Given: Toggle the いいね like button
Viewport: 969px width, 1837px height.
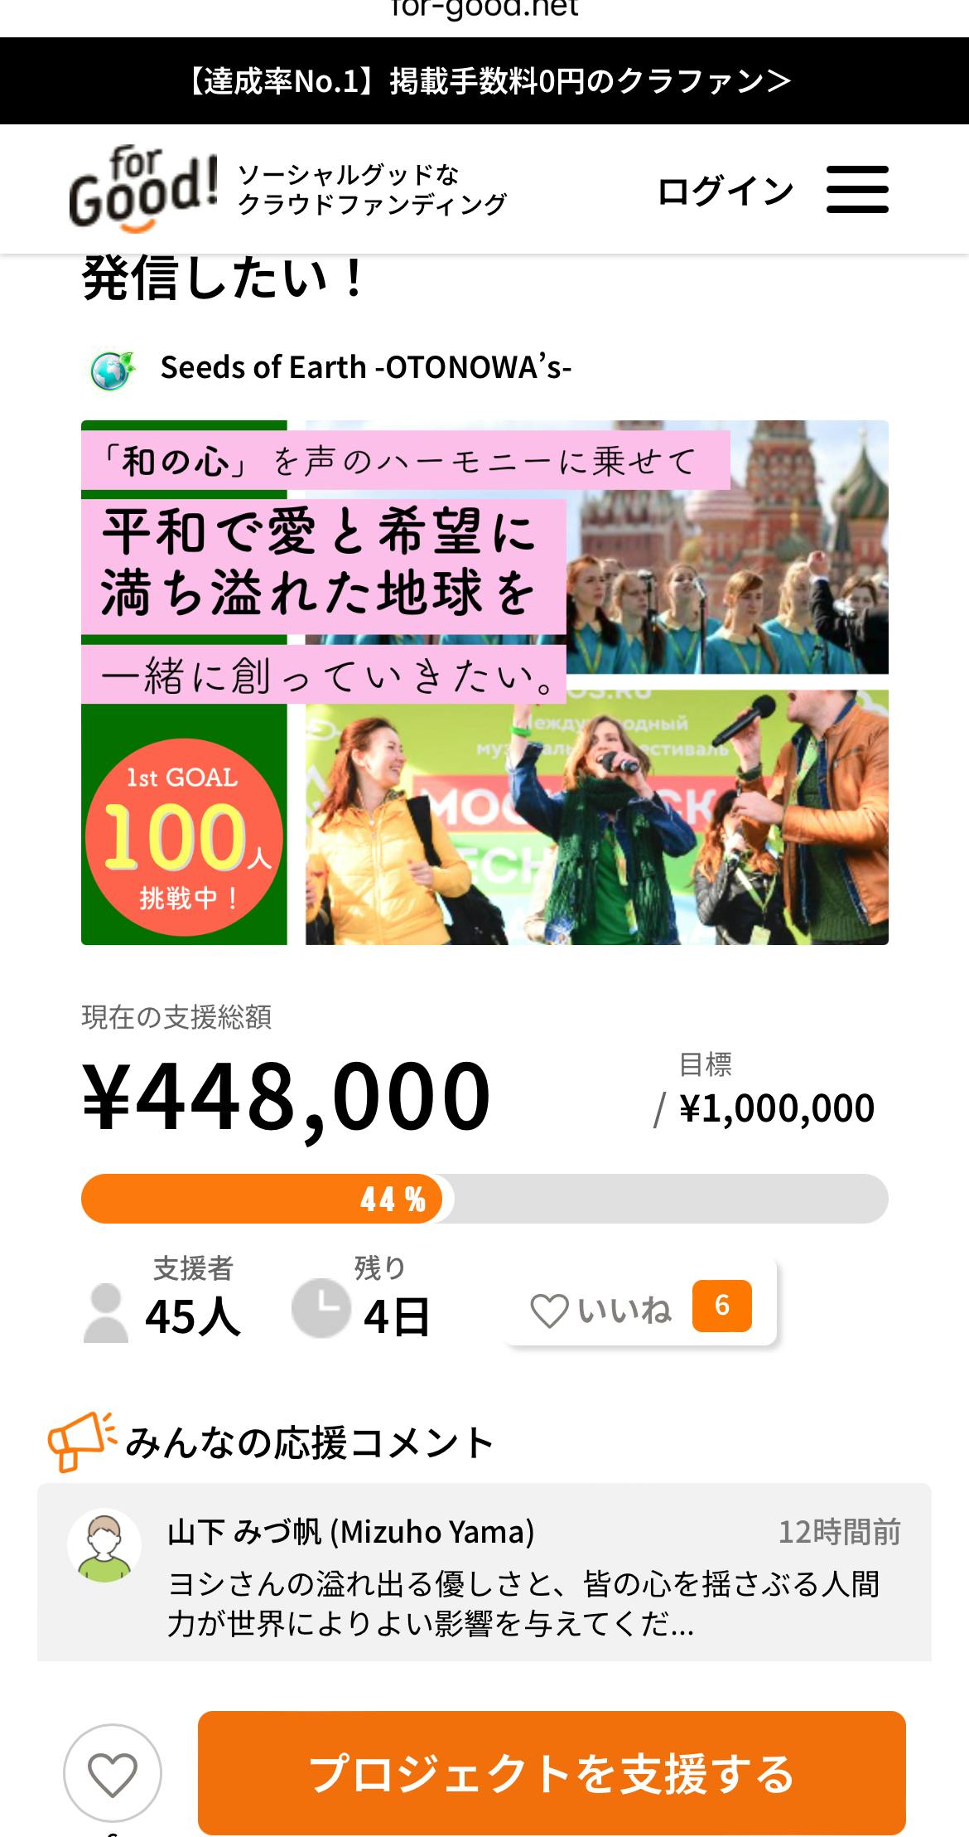Looking at the screenshot, I should click(640, 1306).
